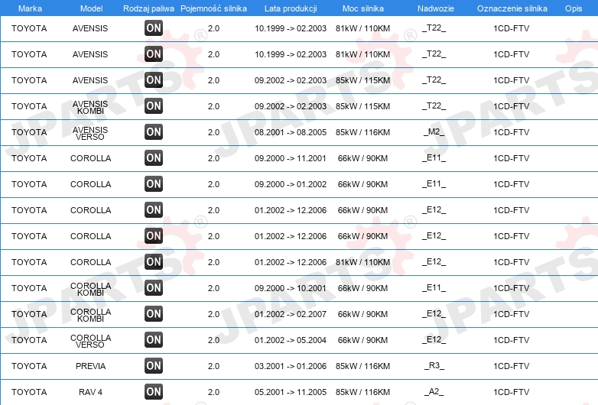The height and width of the screenshot is (405, 598).
Task: Click 1CD-FTV engine code in the COROLLA VERSO row
Action: (x=511, y=340)
